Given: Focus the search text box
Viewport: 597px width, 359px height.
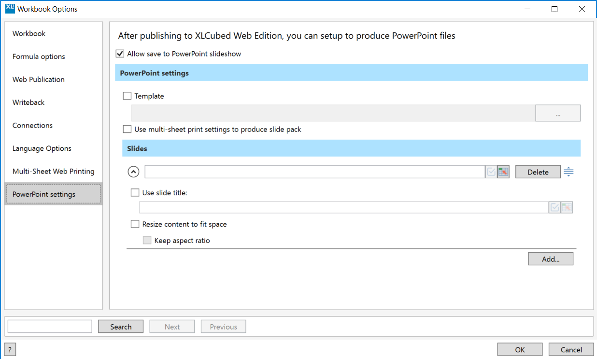Looking at the screenshot, I should coord(50,327).
